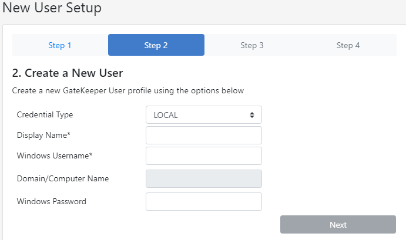Click the Windows Password label
The width and height of the screenshot is (406, 240).
coord(52,202)
